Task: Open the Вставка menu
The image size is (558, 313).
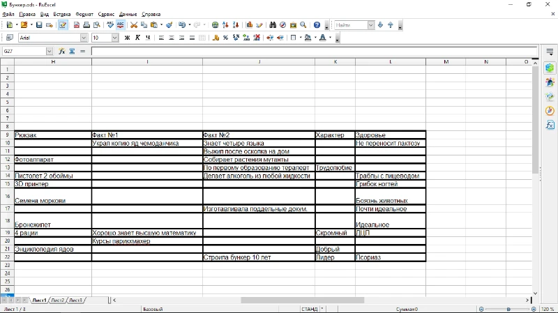Action: click(62, 14)
